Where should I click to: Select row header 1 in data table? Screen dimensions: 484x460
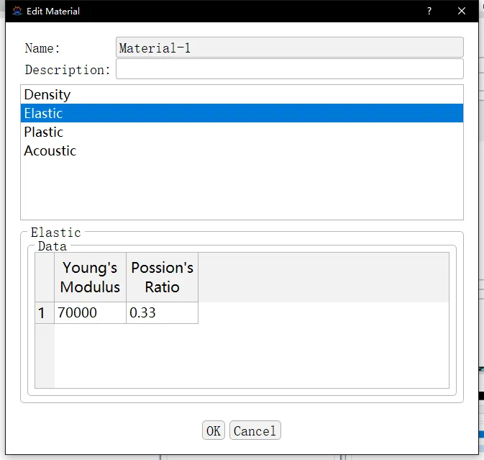(x=45, y=312)
